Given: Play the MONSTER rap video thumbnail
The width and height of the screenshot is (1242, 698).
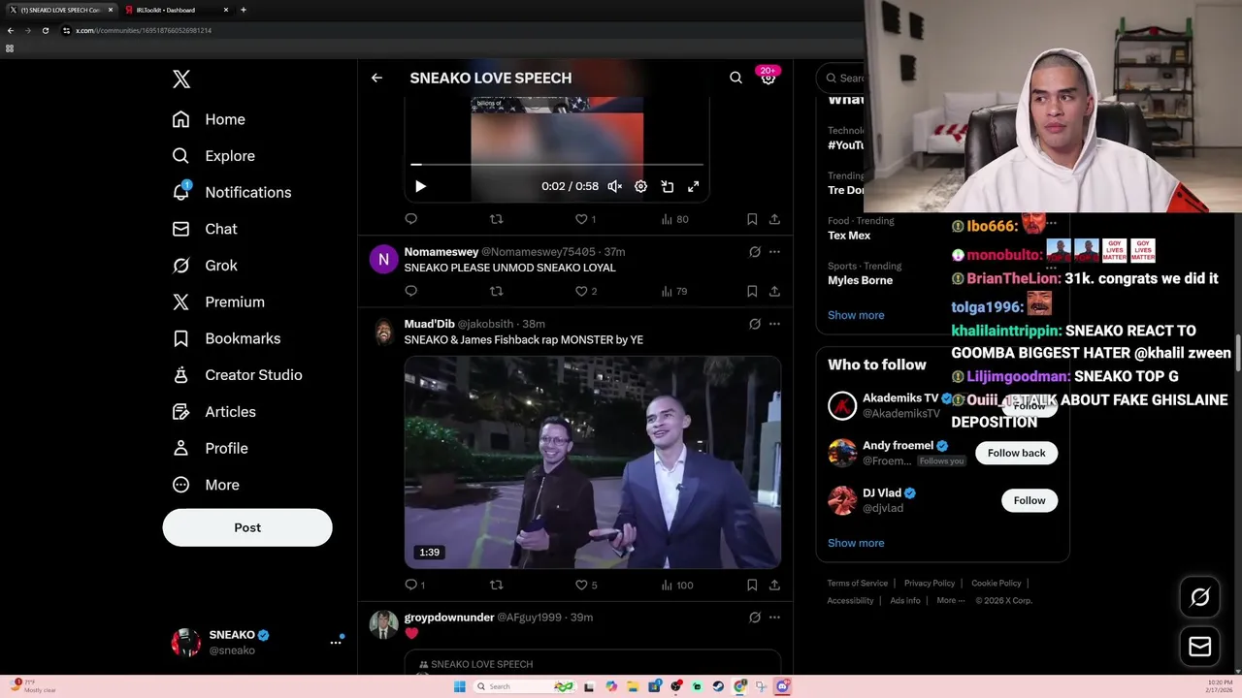Looking at the screenshot, I should click(592, 461).
